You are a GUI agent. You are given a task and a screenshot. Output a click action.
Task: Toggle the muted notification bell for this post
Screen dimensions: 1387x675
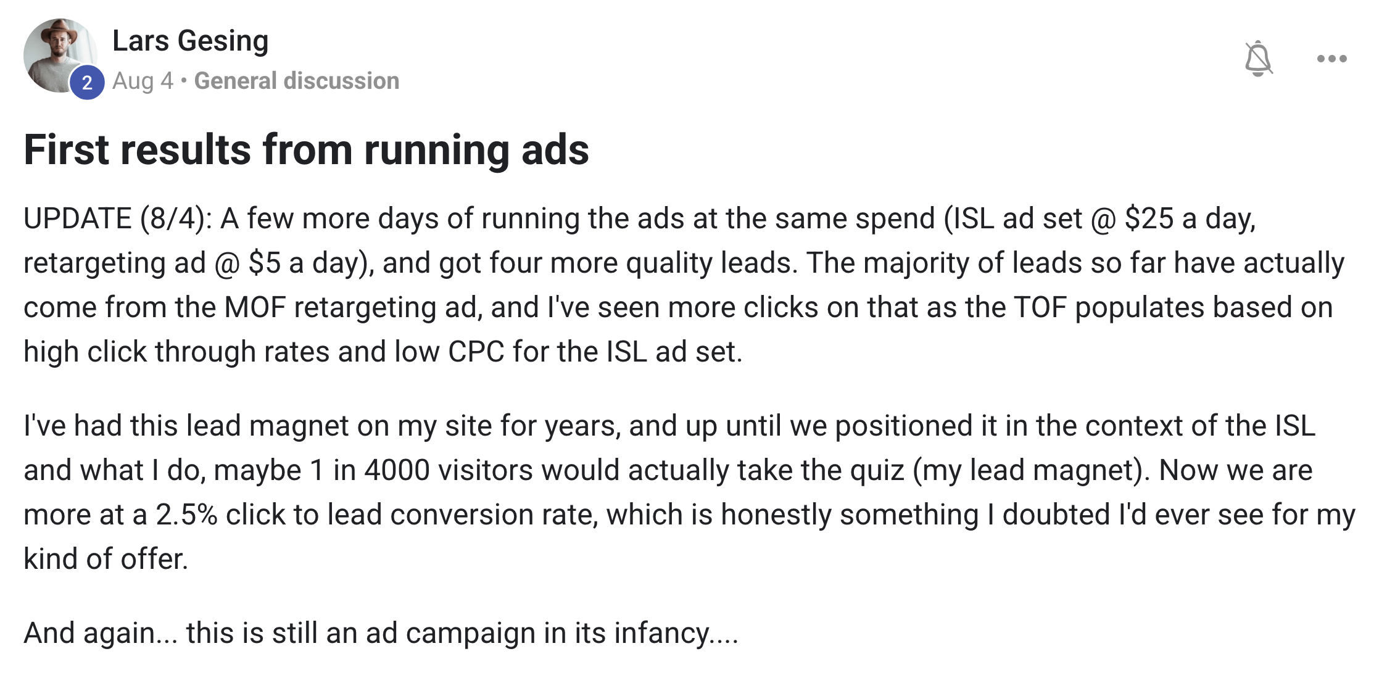[x=1258, y=59]
